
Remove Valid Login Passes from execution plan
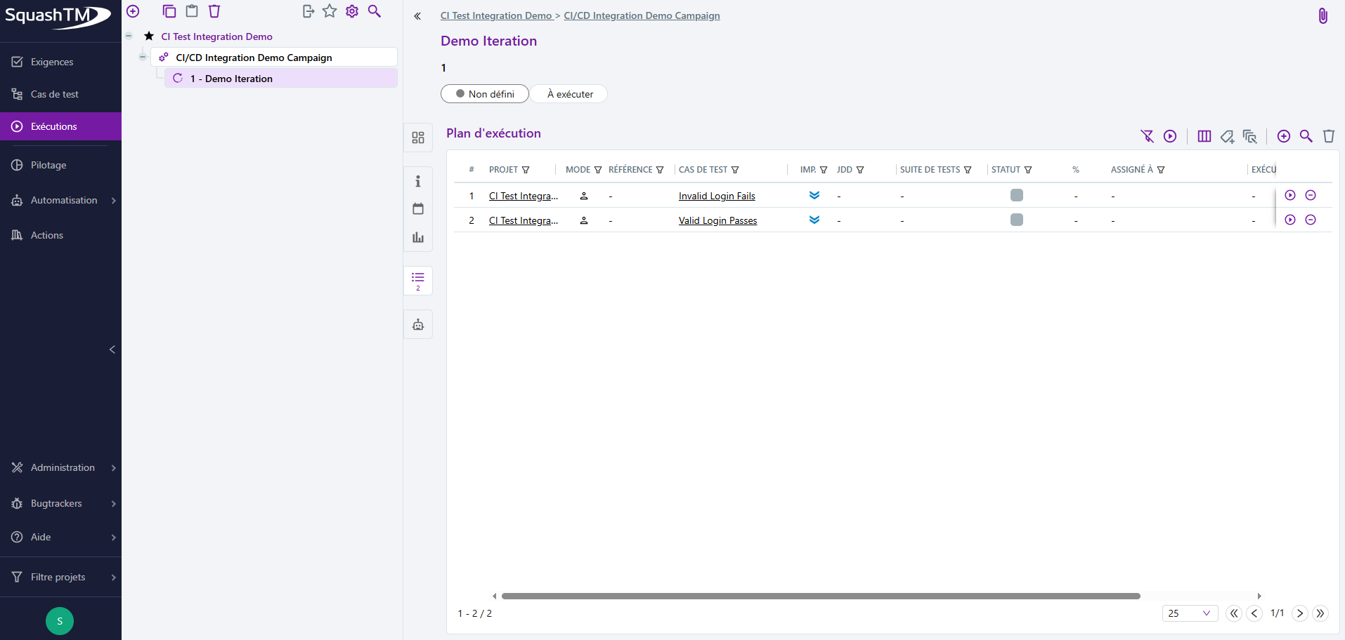[1310, 220]
